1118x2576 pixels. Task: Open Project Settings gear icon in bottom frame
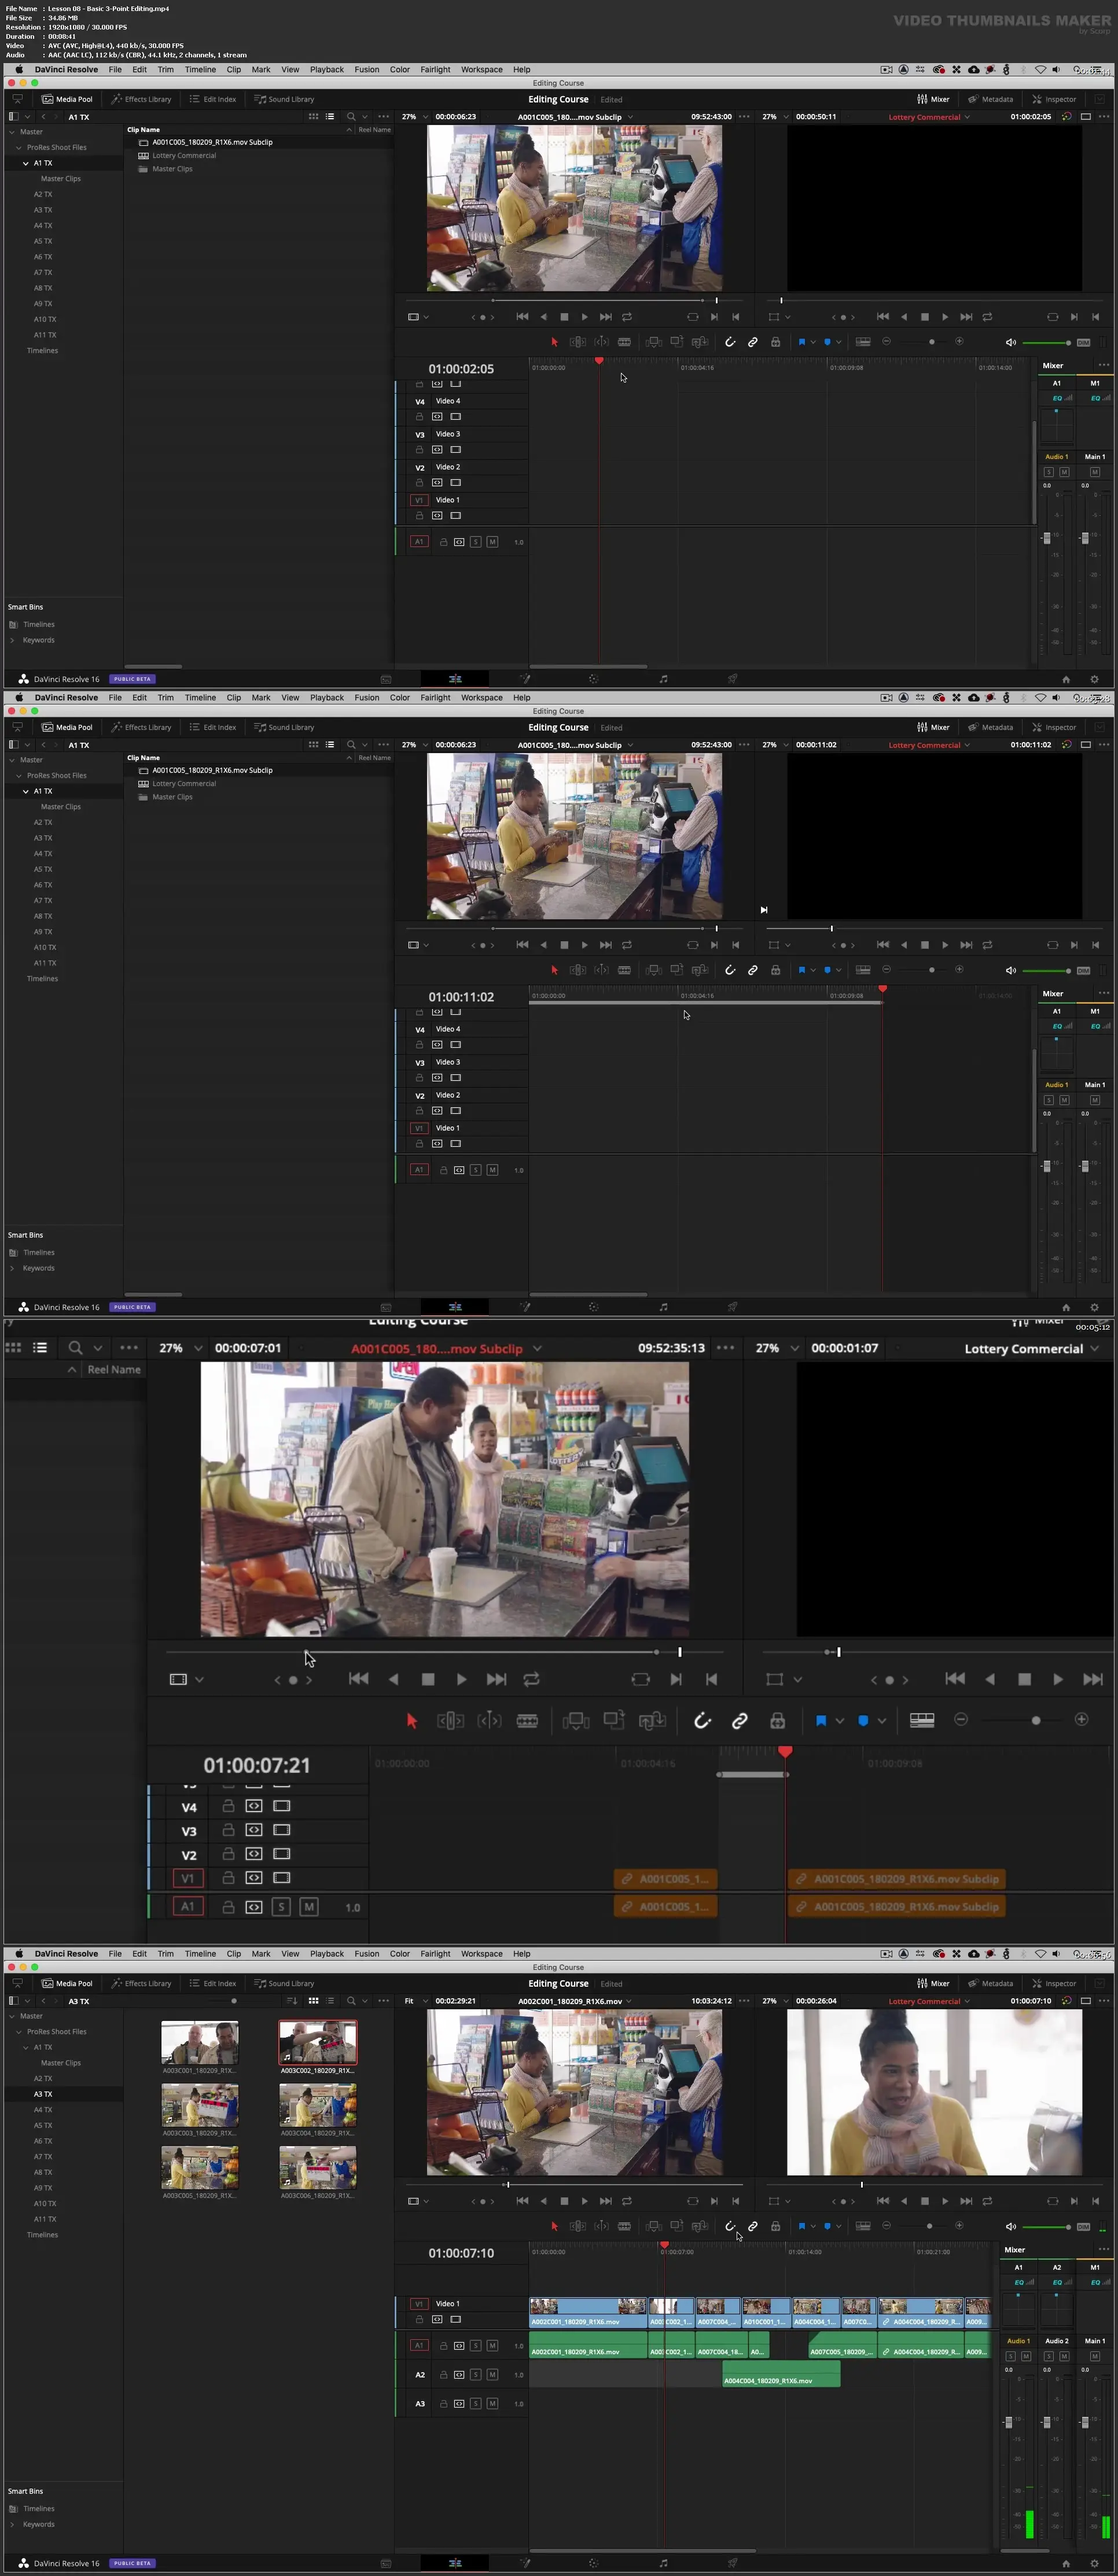click(x=1094, y=2563)
